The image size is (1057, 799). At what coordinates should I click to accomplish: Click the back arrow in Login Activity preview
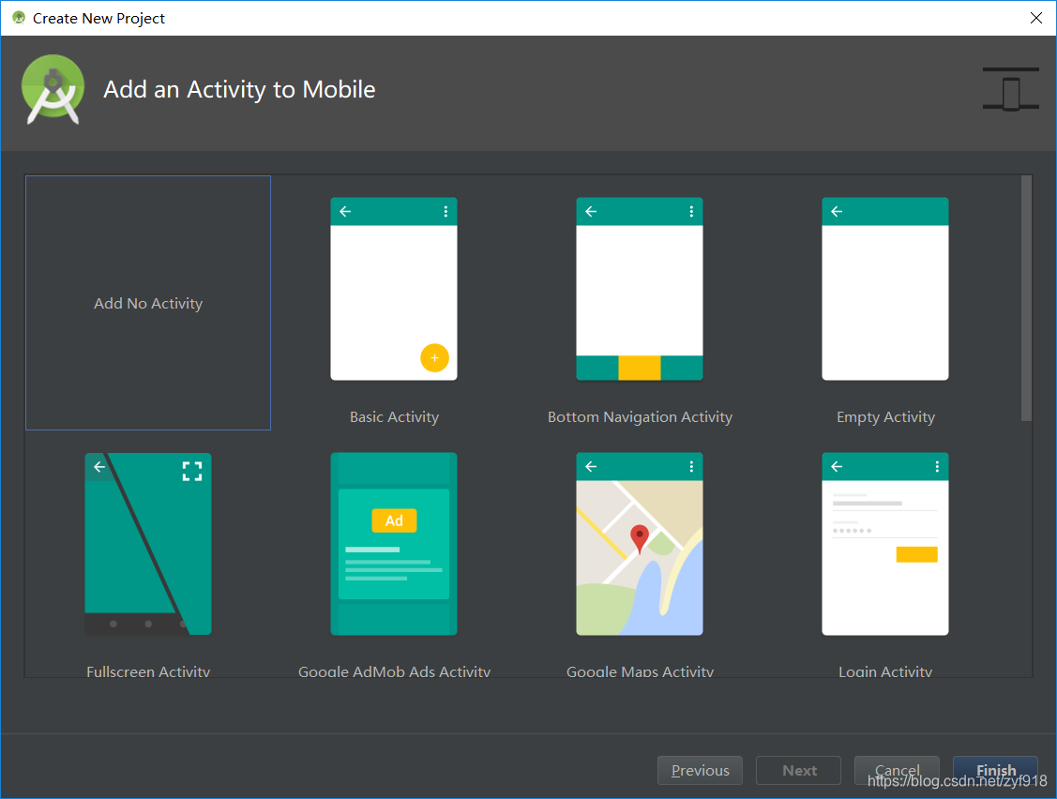click(x=837, y=467)
